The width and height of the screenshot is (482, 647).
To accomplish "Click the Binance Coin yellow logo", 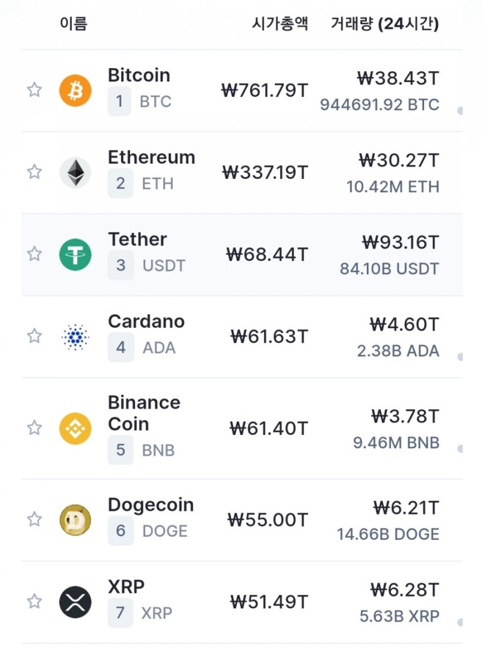I will coord(75,428).
